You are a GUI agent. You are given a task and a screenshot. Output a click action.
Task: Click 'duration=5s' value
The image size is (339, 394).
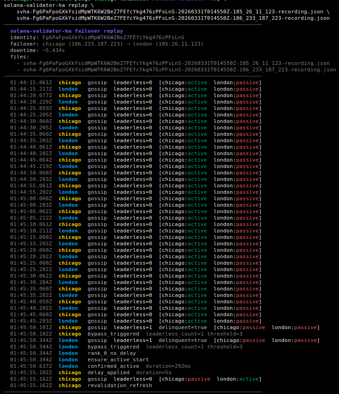pos(154,373)
